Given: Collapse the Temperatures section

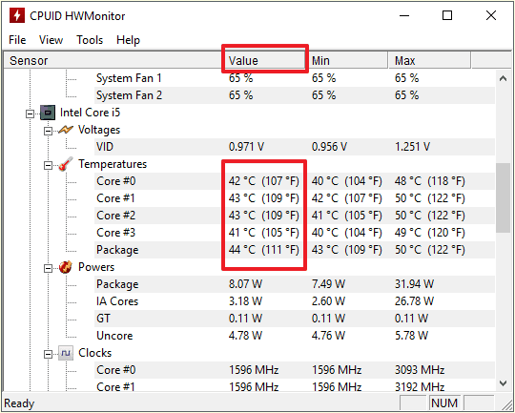Looking at the screenshot, I should [49, 165].
